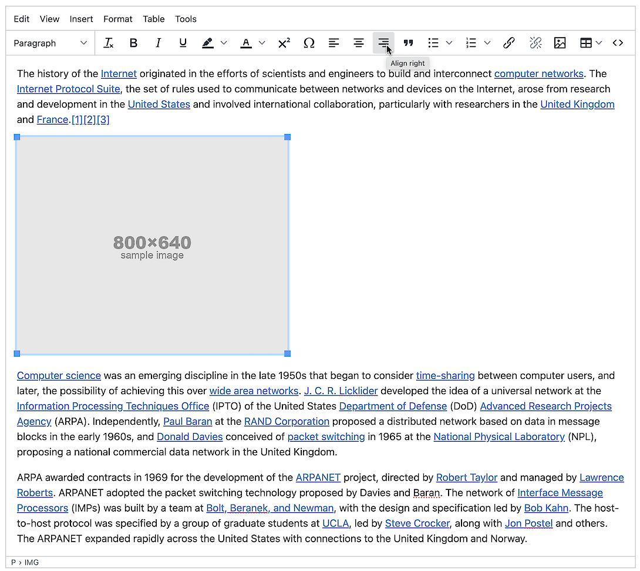Click the Blockquote icon
The height and width of the screenshot is (571, 640).
[408, 43]
